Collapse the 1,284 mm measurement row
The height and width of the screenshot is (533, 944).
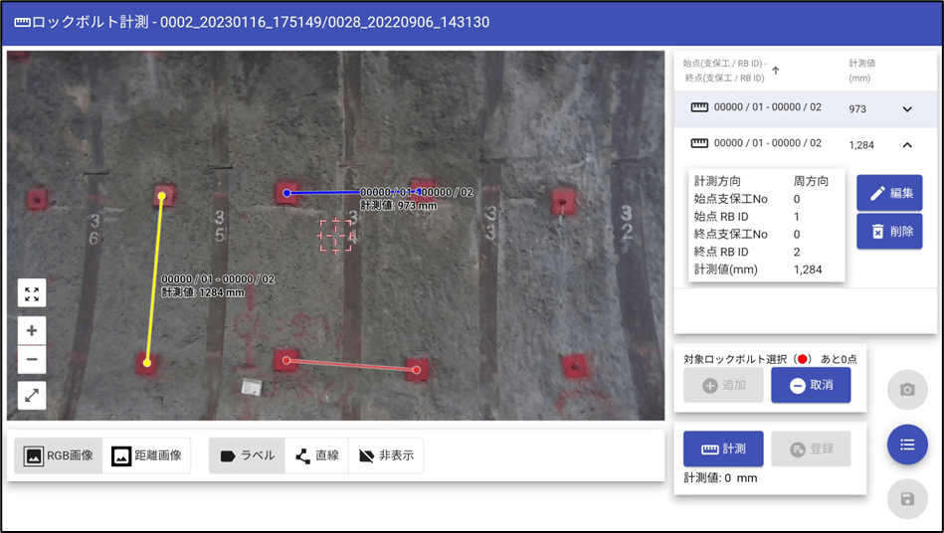(906, 145)
